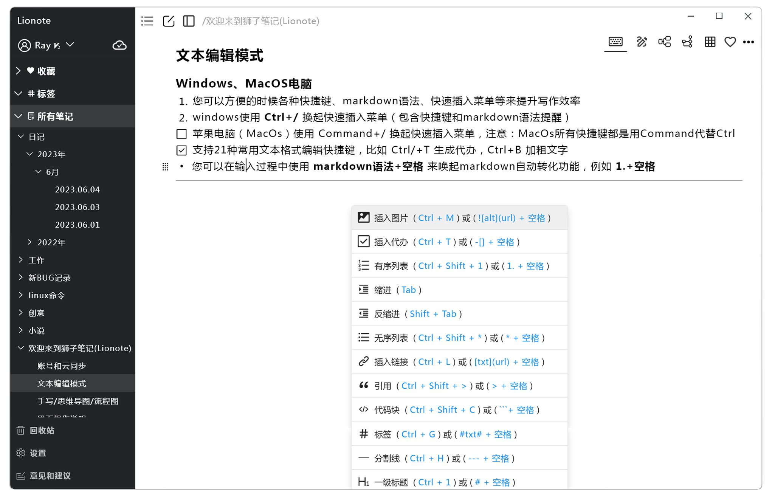The height and width of the screenshot is (496, 775).
Task: Expand the 2022年 folder
Action: point(29,242)
